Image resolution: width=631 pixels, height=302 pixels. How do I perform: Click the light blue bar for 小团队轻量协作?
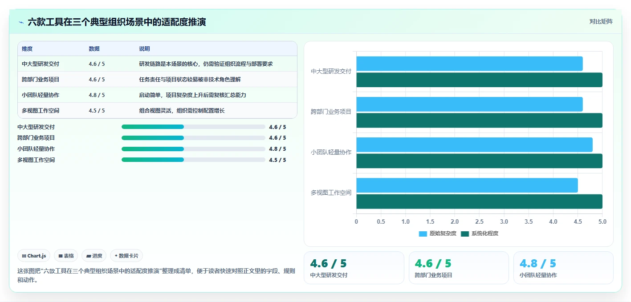(x=474, y=145)
